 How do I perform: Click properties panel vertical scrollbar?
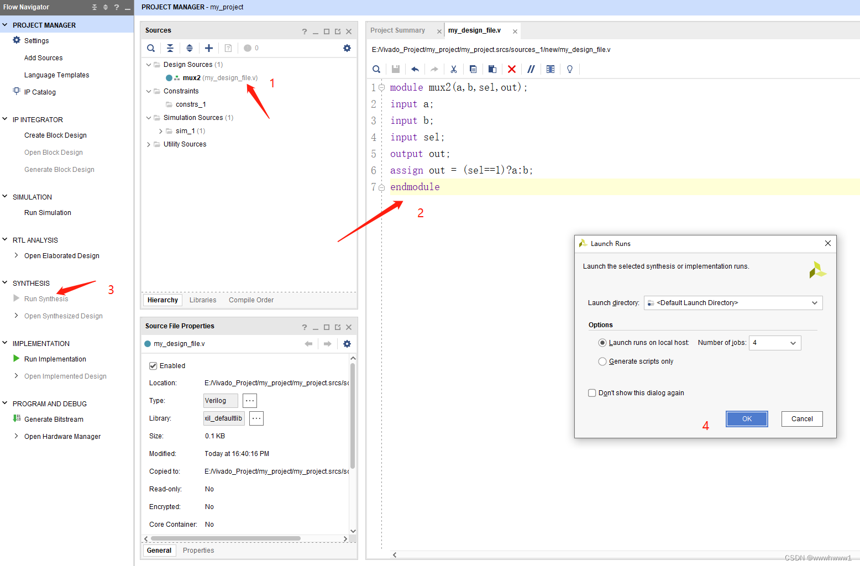tap(353, 415)
